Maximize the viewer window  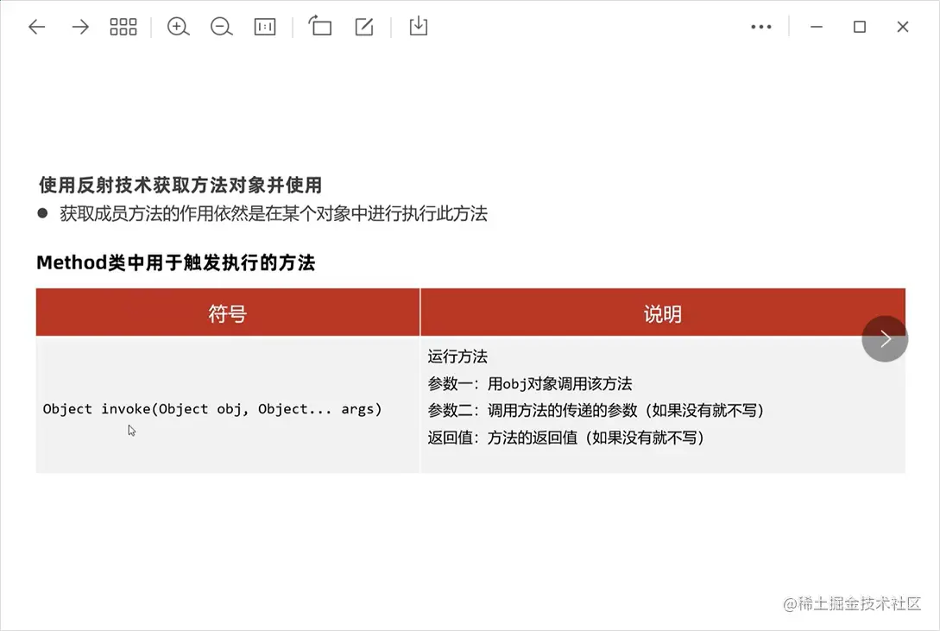(x=860, y=27)
